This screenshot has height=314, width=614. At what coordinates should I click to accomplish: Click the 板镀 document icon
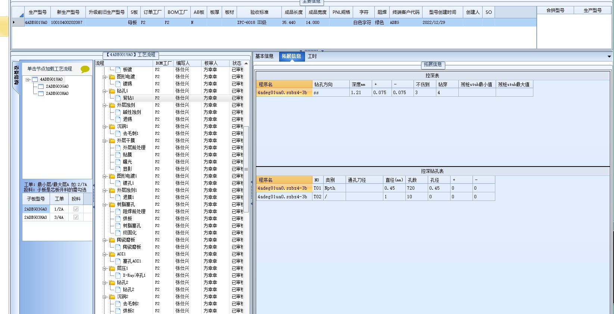(x=118, y=69)
